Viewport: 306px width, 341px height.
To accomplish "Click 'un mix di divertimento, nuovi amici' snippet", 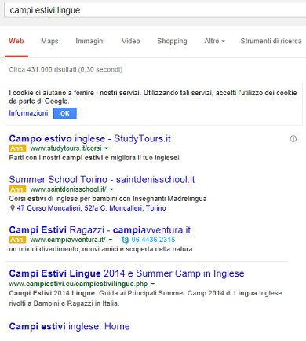I will 100,249.
